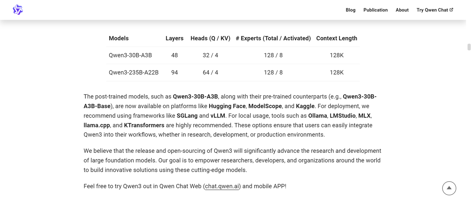Click the Context Length column header
This screenshot has height=212, width=472.
tap(336, 38)
